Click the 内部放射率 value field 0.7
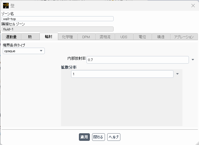This screenshot has width=199, height=145. click(138, 60)
